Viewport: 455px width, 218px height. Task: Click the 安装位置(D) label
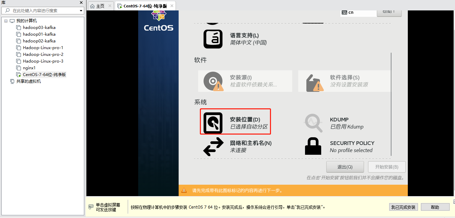click(245, 119)
